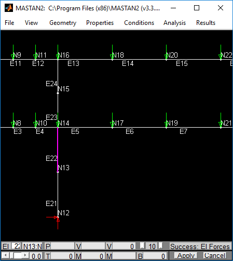Click the green load arrow above N19
Image resolution: width=233 pixels, height=261 pixels.
166,120
